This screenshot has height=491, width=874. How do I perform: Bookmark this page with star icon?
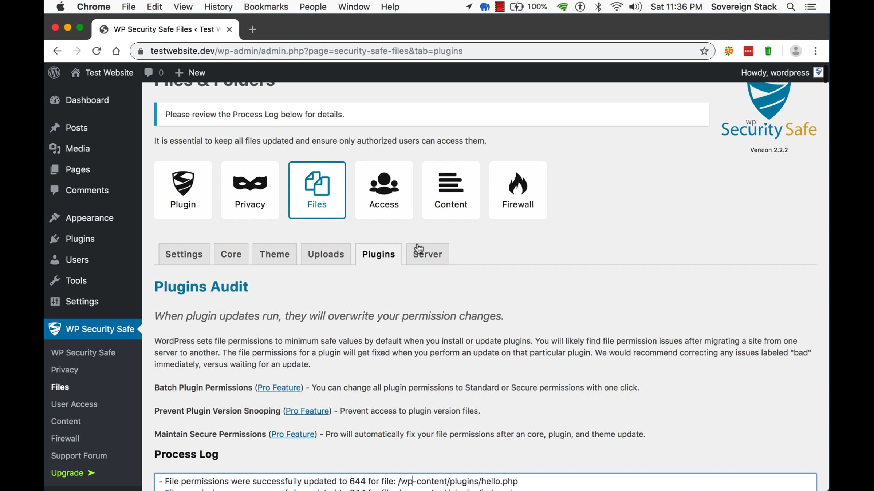(704, 51)
